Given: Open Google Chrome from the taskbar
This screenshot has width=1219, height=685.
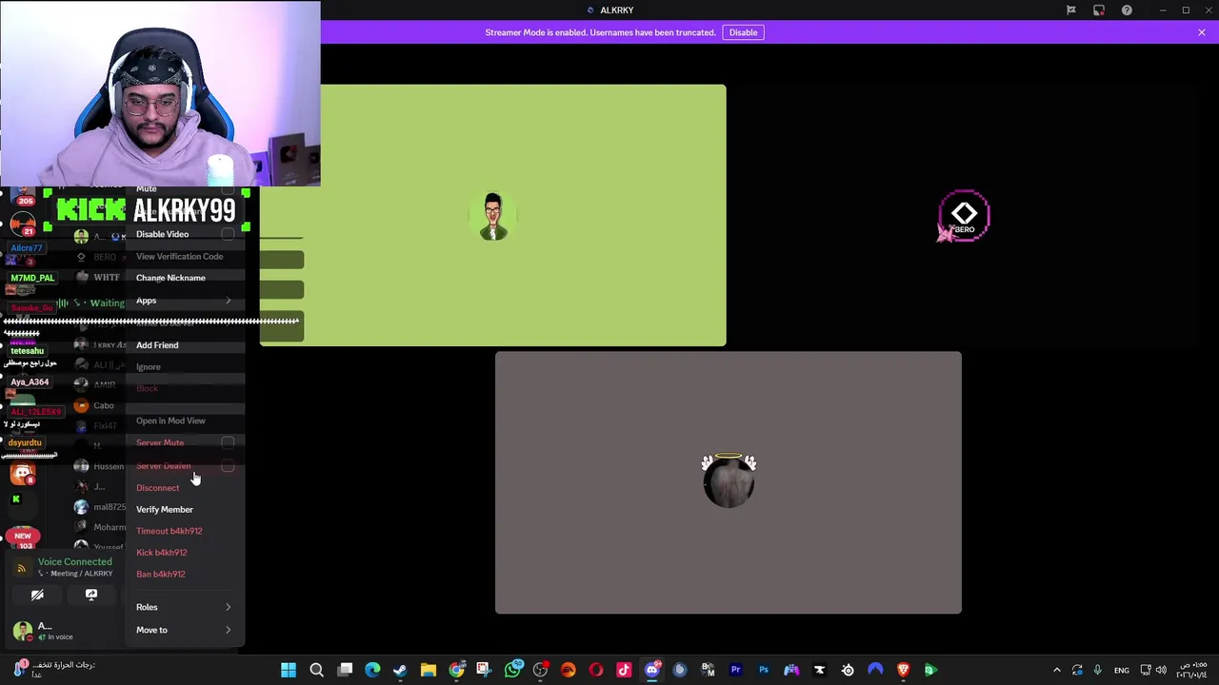Looking at the screenshot, I should click(x=456, y=670).
